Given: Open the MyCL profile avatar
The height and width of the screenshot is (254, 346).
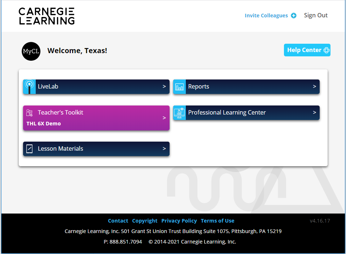Looking at the screenshot, I should pos(31,51).
